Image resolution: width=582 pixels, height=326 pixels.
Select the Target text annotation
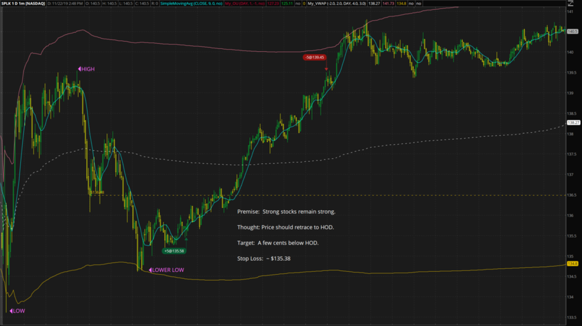tap(278, 242)
